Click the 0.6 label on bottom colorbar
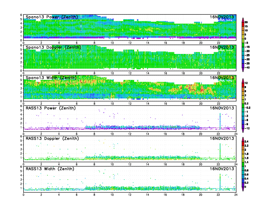Screen dimensions: 271x209 [246, 175]
